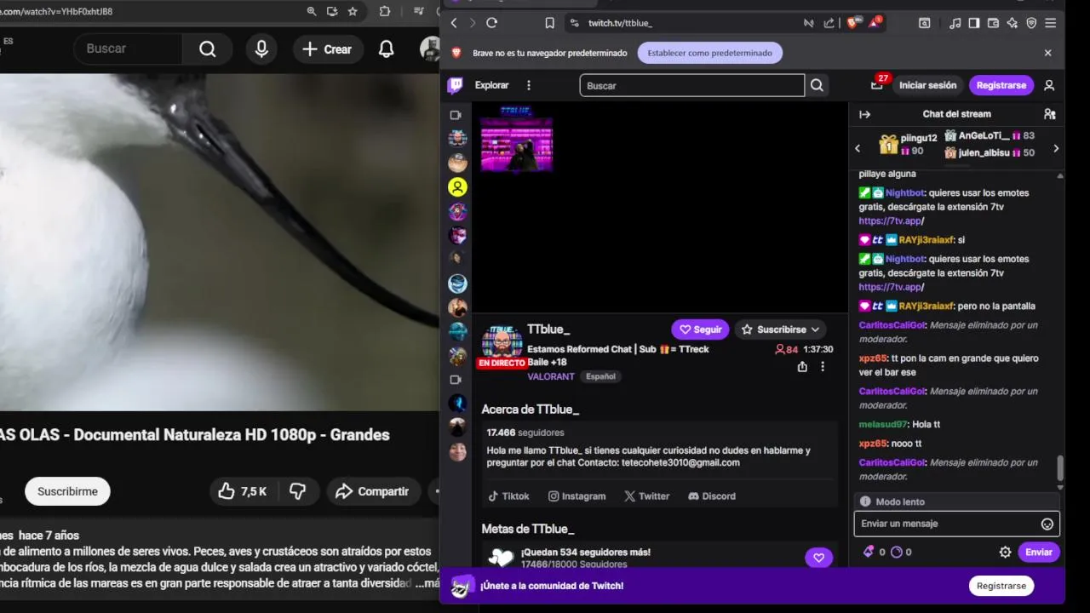The image size is (1090, 613).
Task: Dismiss Brave default browser banner
Action: pos(1047,53)
